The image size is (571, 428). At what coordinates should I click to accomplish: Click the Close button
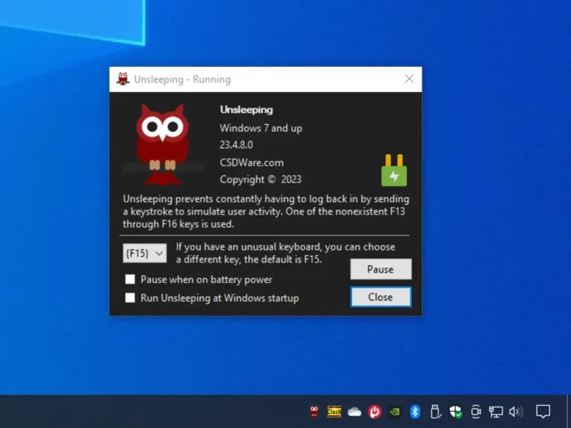pyautogui.click(x=381, y=297)
